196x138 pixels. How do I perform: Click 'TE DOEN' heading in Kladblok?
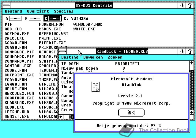click(x=70, y=64)
